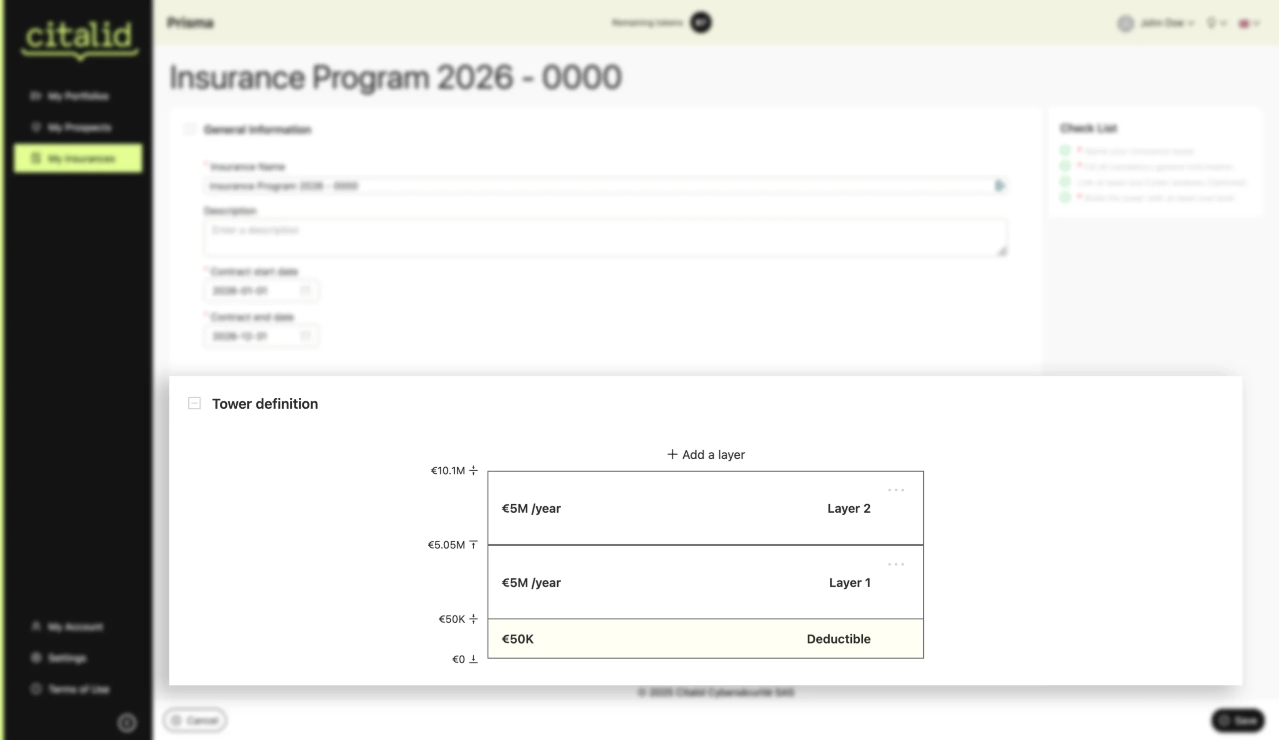
Task: Click the Cancel button
Action: [195, 720]
